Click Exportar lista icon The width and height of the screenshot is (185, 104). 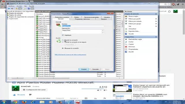[126, 31]
